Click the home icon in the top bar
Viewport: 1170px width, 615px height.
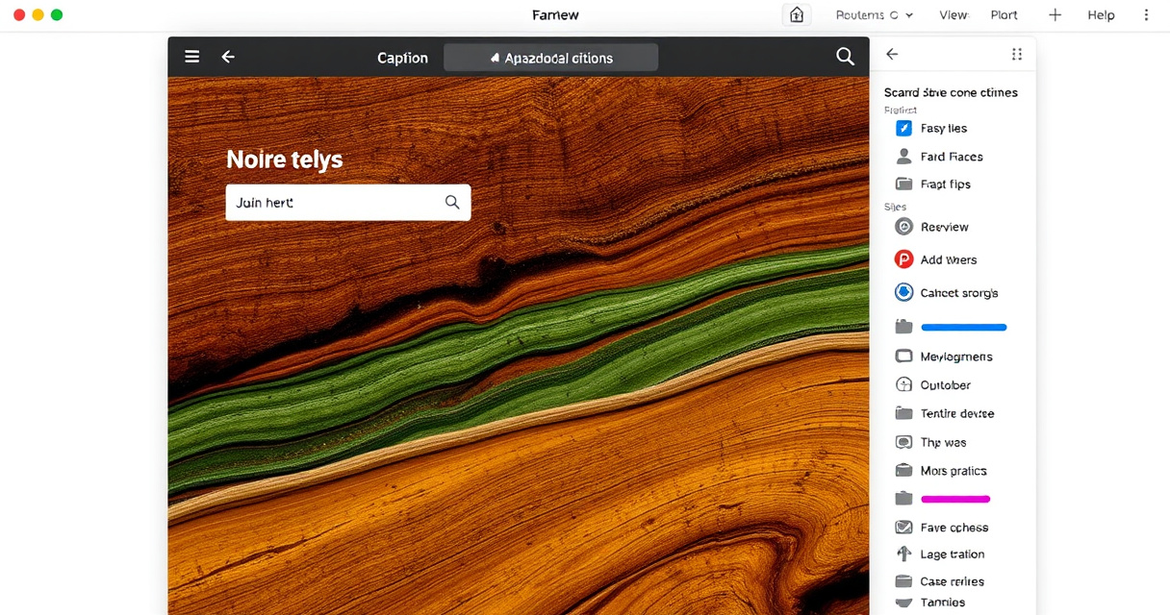click(x=796, y=15)
